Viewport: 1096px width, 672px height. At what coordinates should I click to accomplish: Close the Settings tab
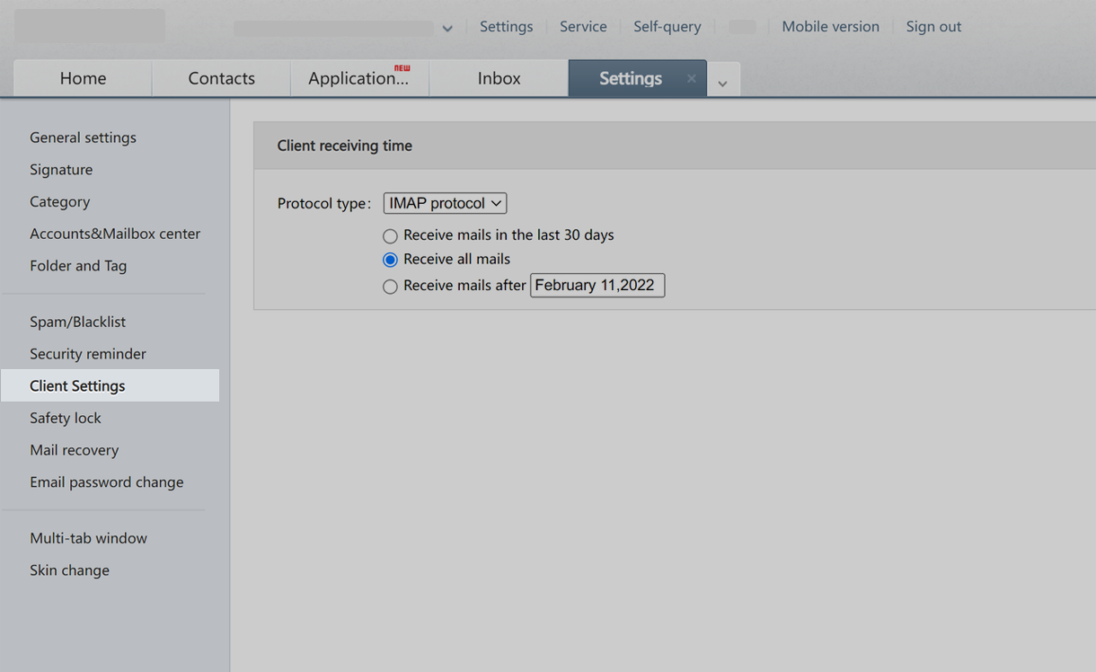691,78
